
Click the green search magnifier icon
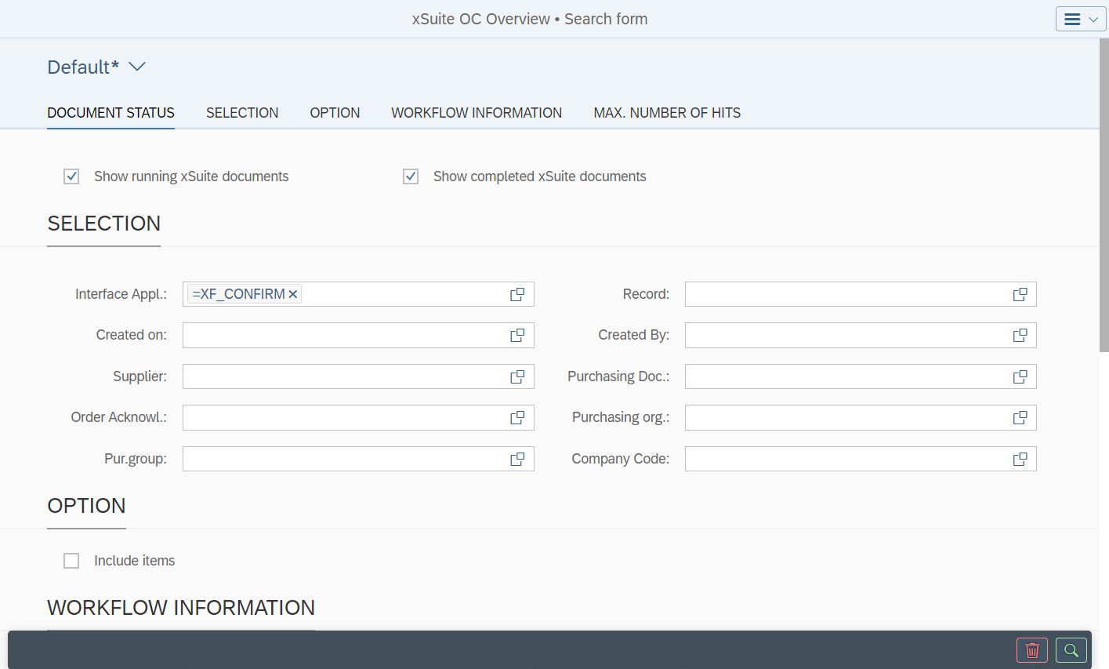(x=1071, y=650)
